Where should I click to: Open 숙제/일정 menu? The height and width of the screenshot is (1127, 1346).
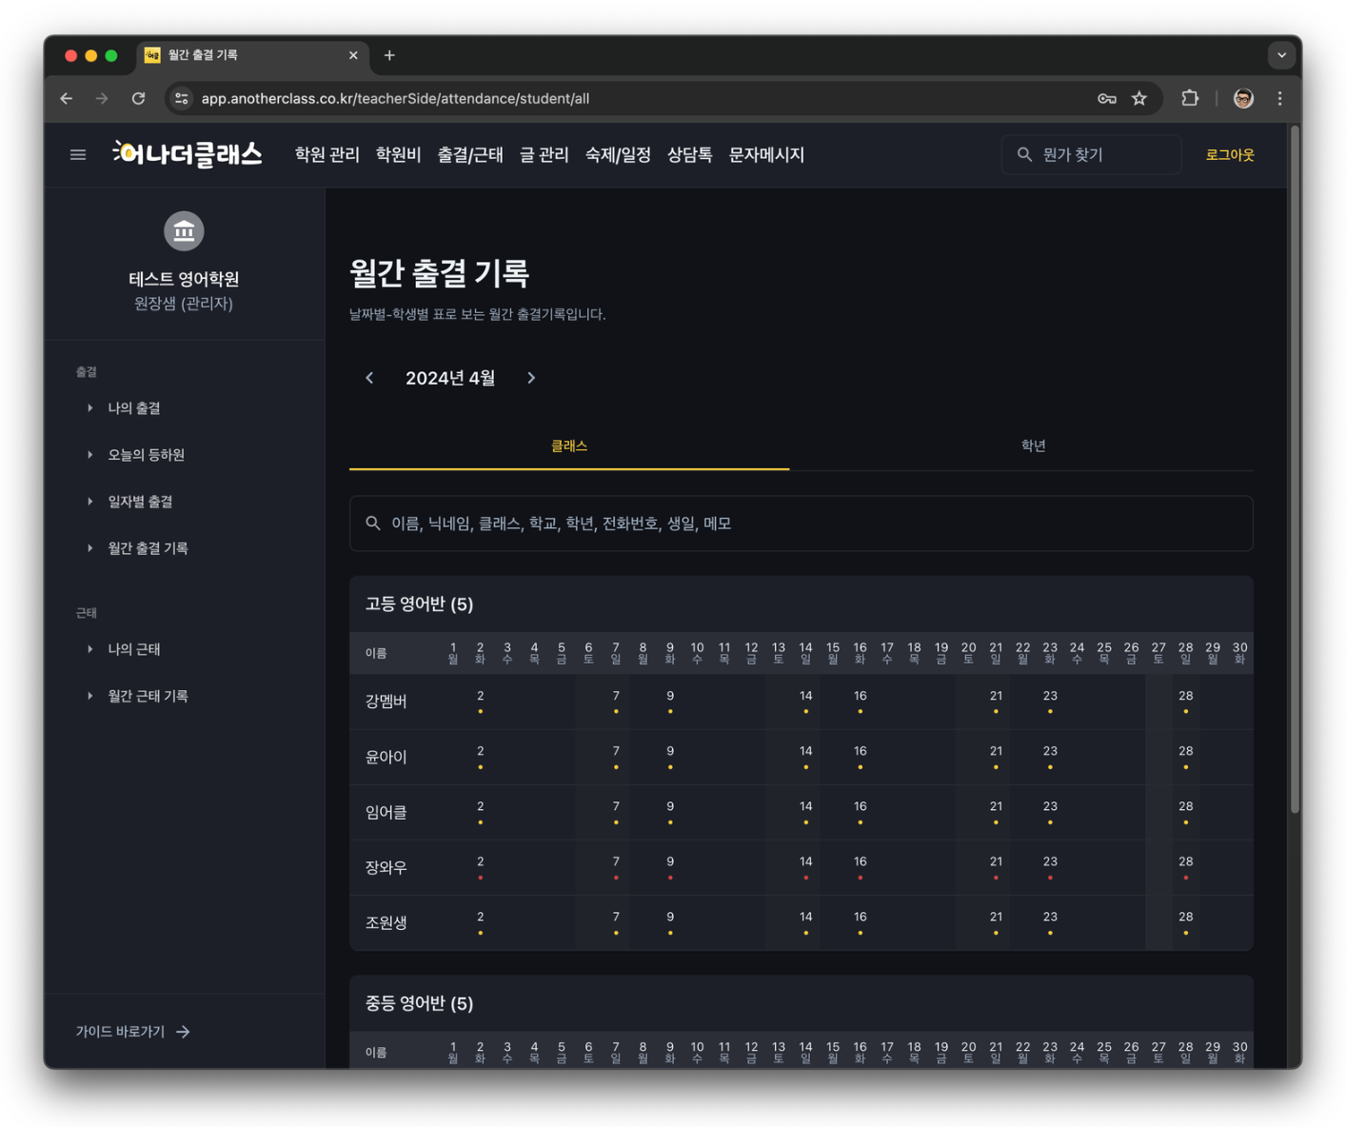point(618,154)
